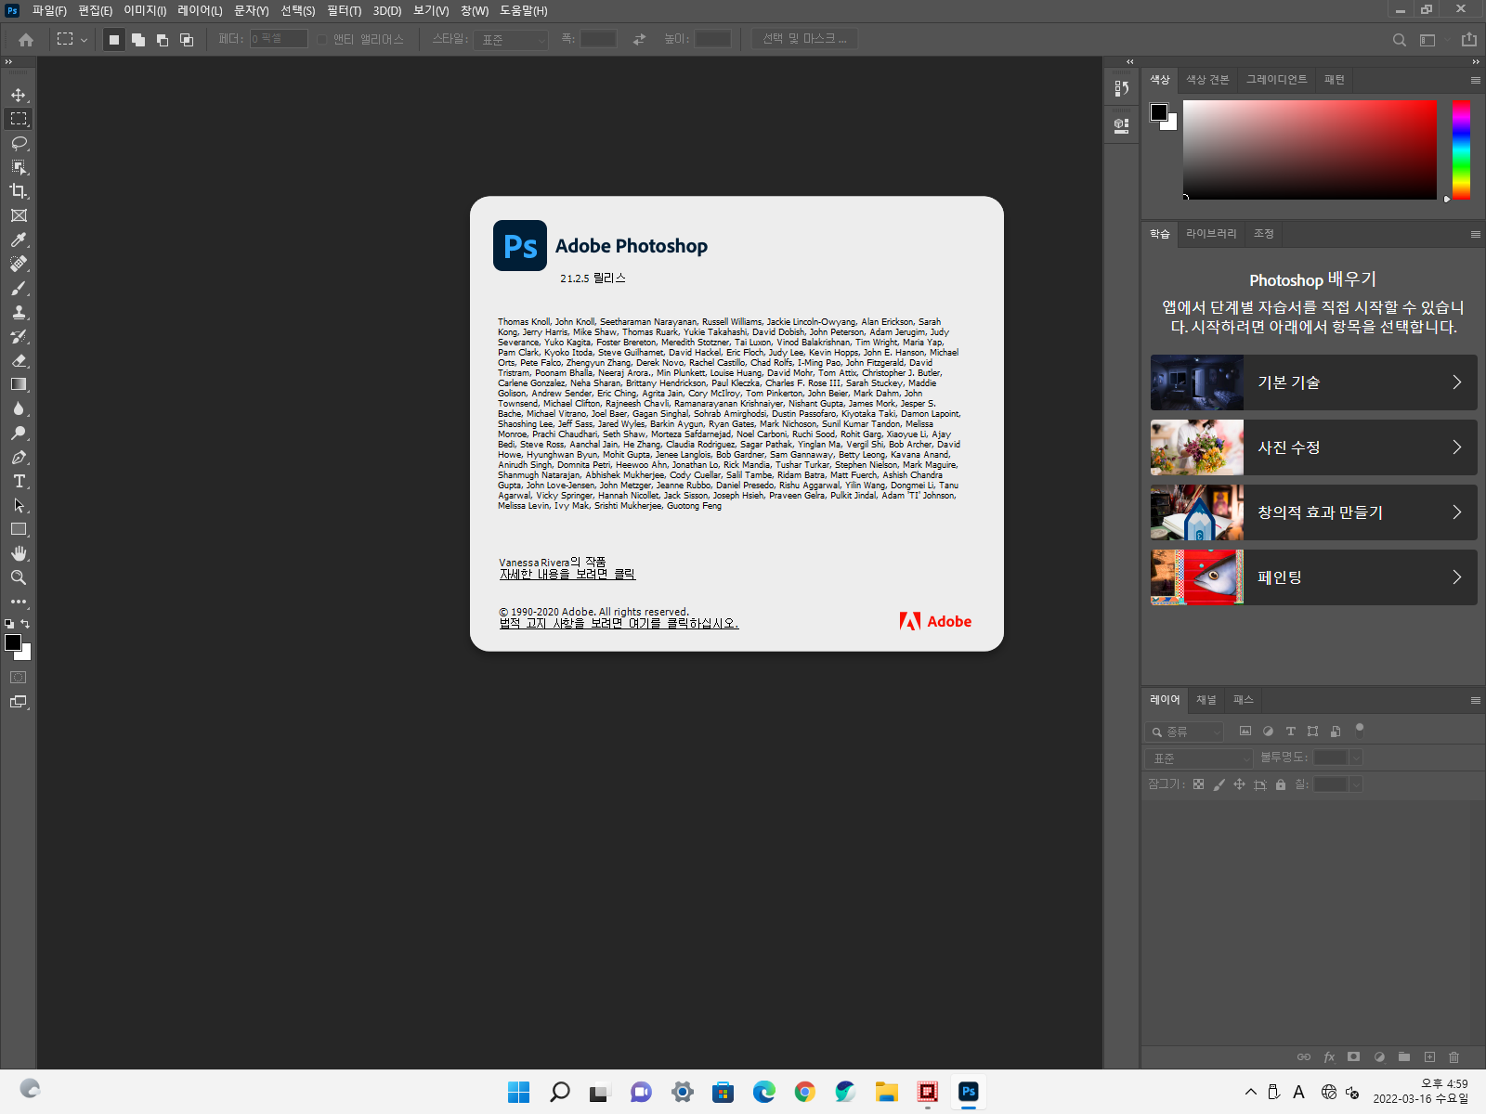Select the Pen tool
Screen dimensions: 1486x1114
pyautogui.click(x=19, y=457)
